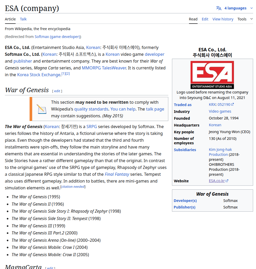Open the Developer(s) link in War of Genesis box
The image size is (256, 269).
(x=185, y=201)
